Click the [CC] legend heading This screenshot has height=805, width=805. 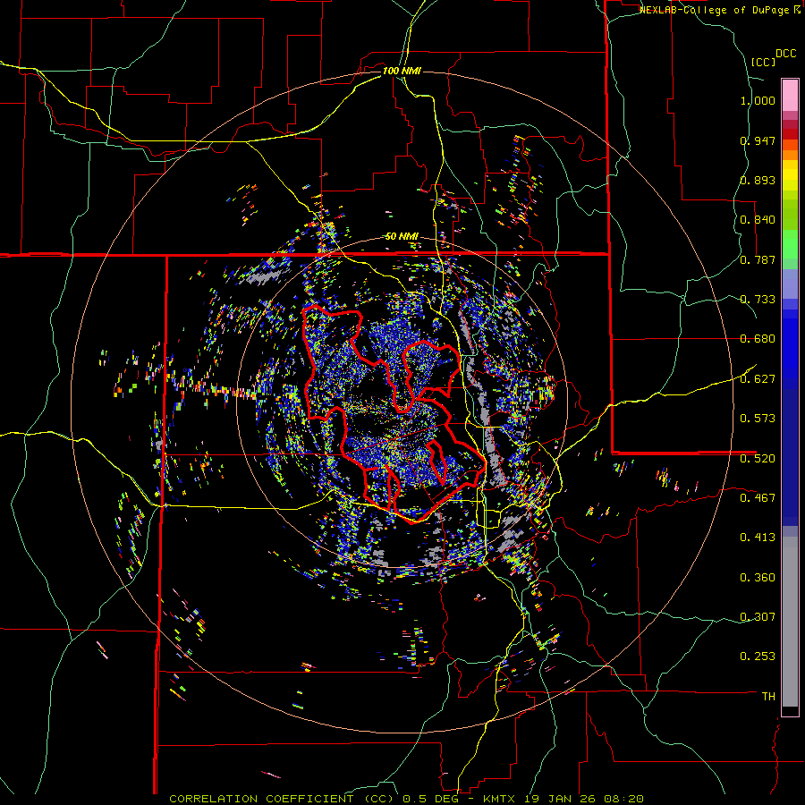tap(764, 62)
